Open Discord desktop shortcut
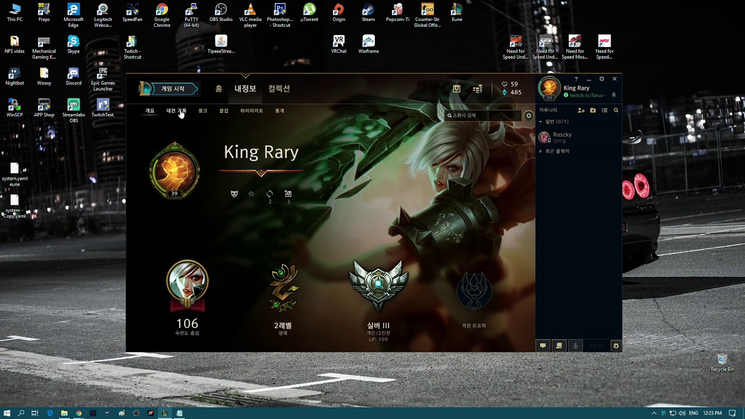Viewport: 745px width, 419px height. (73, 76)
